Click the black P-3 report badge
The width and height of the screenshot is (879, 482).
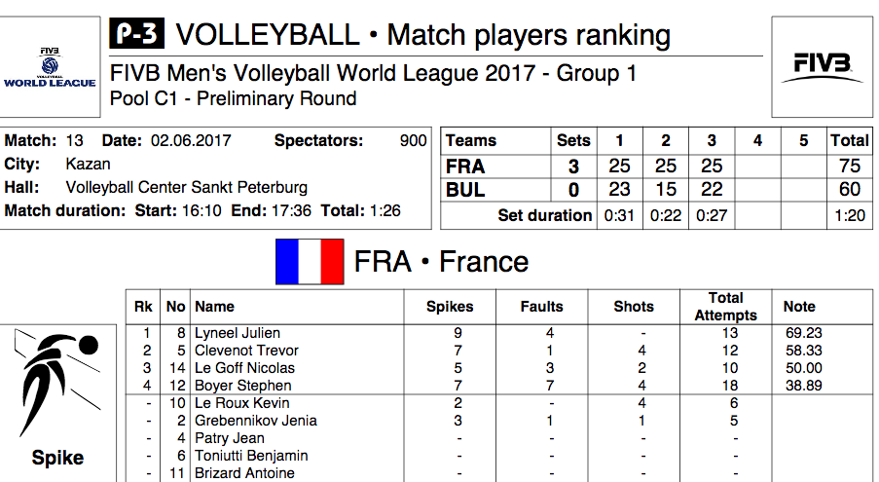click(x=136, y=35)
